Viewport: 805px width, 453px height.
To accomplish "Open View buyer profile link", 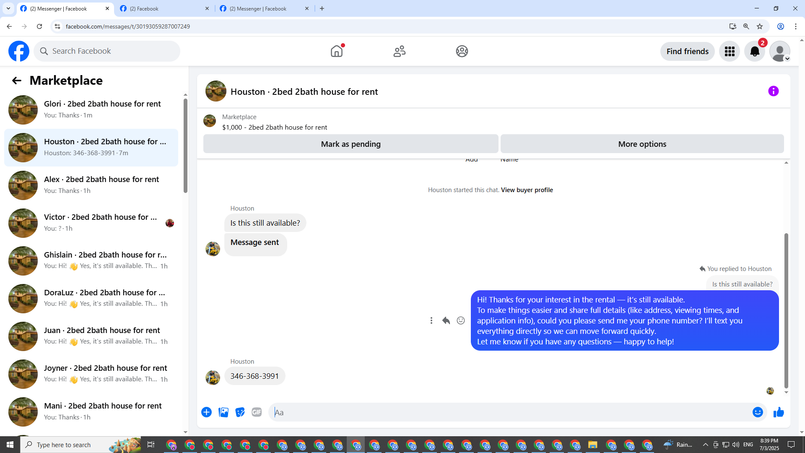I will [527, 190].
